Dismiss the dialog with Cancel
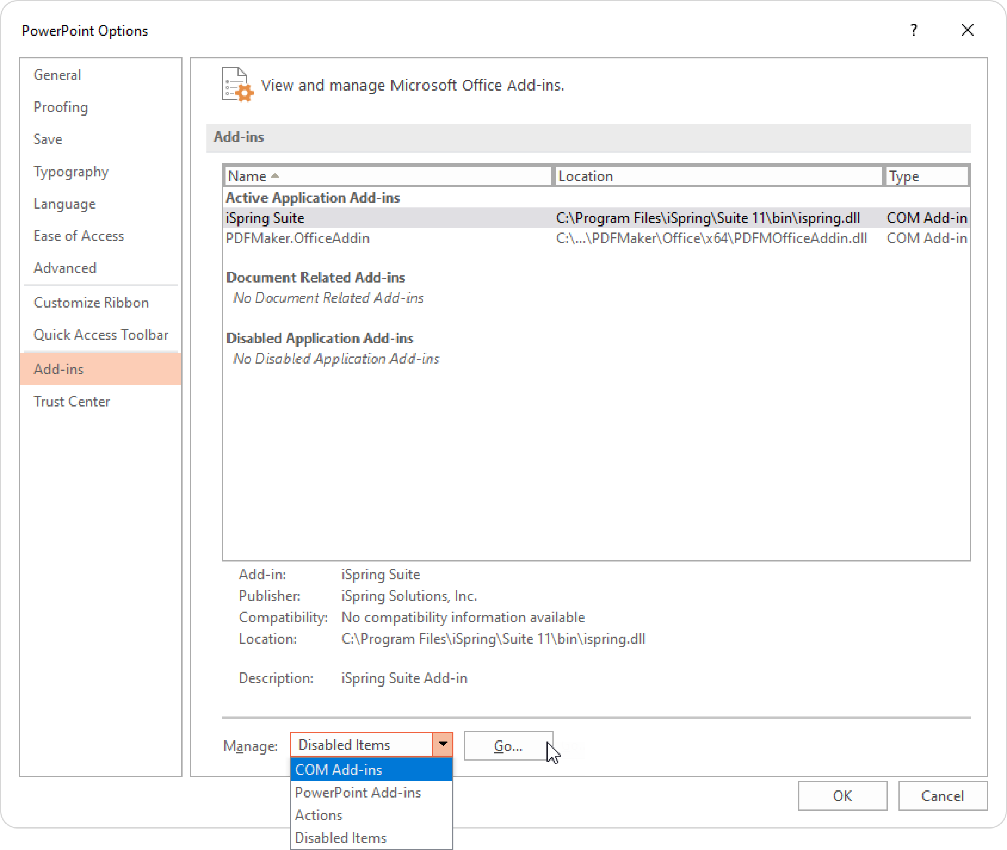1007x850 pixels. (942, 796)
